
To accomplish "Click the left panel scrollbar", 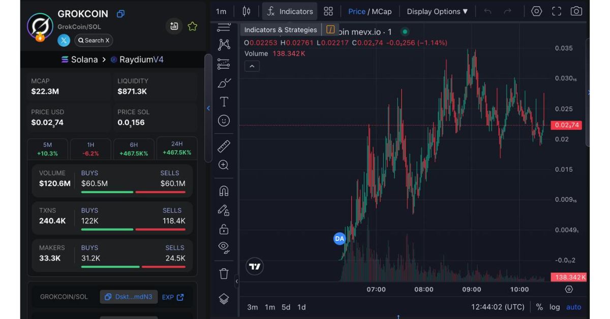I will tap(208, 108).
